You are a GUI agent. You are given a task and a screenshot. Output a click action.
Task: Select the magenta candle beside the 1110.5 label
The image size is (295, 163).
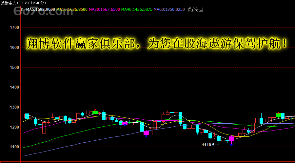(231, 139)
